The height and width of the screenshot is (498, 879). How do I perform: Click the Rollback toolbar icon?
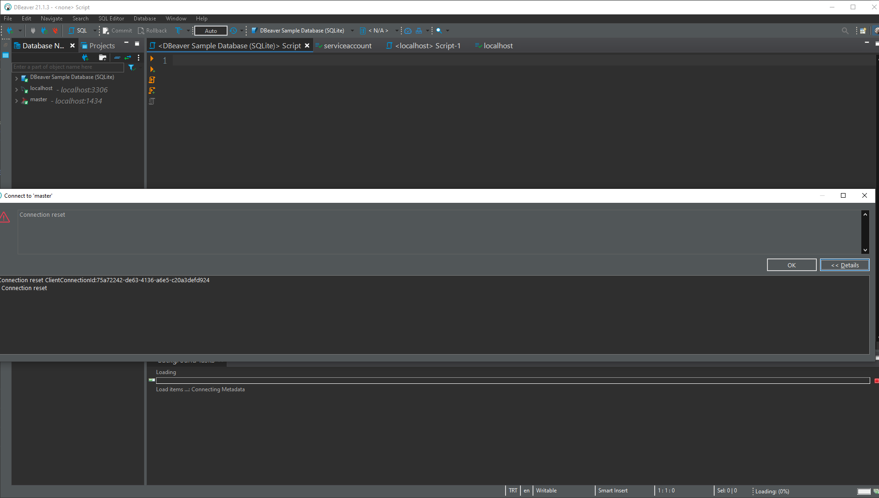[x=152, y=30]
